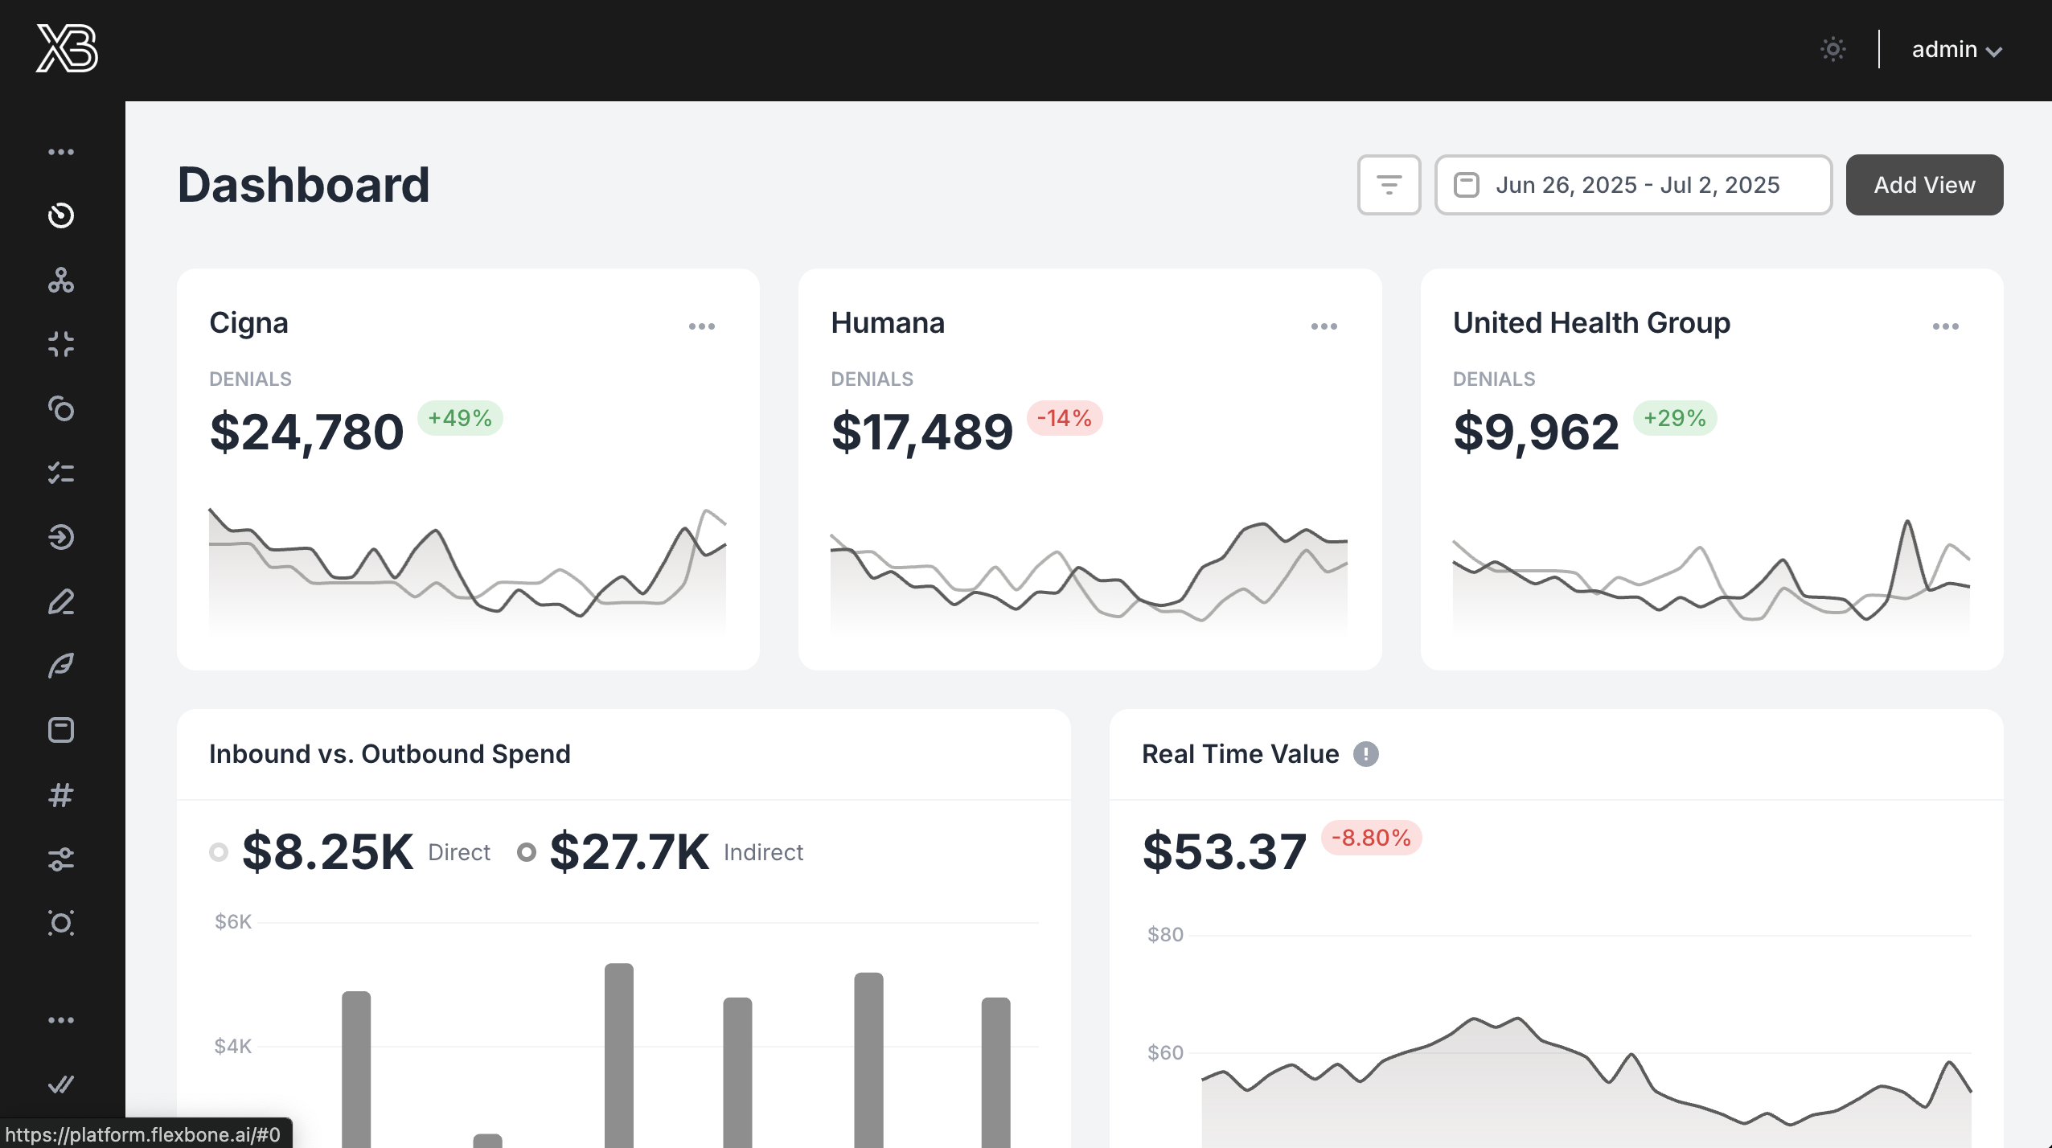Click the United Health Group $9,962 value
The width and height of the screenshot is (2052, 1148).
[x=1536, y=433]
